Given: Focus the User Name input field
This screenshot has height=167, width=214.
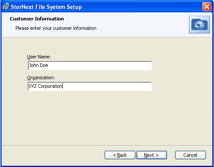Looking at the screenshot, I should pyautogui.click(x=90, y=66).
